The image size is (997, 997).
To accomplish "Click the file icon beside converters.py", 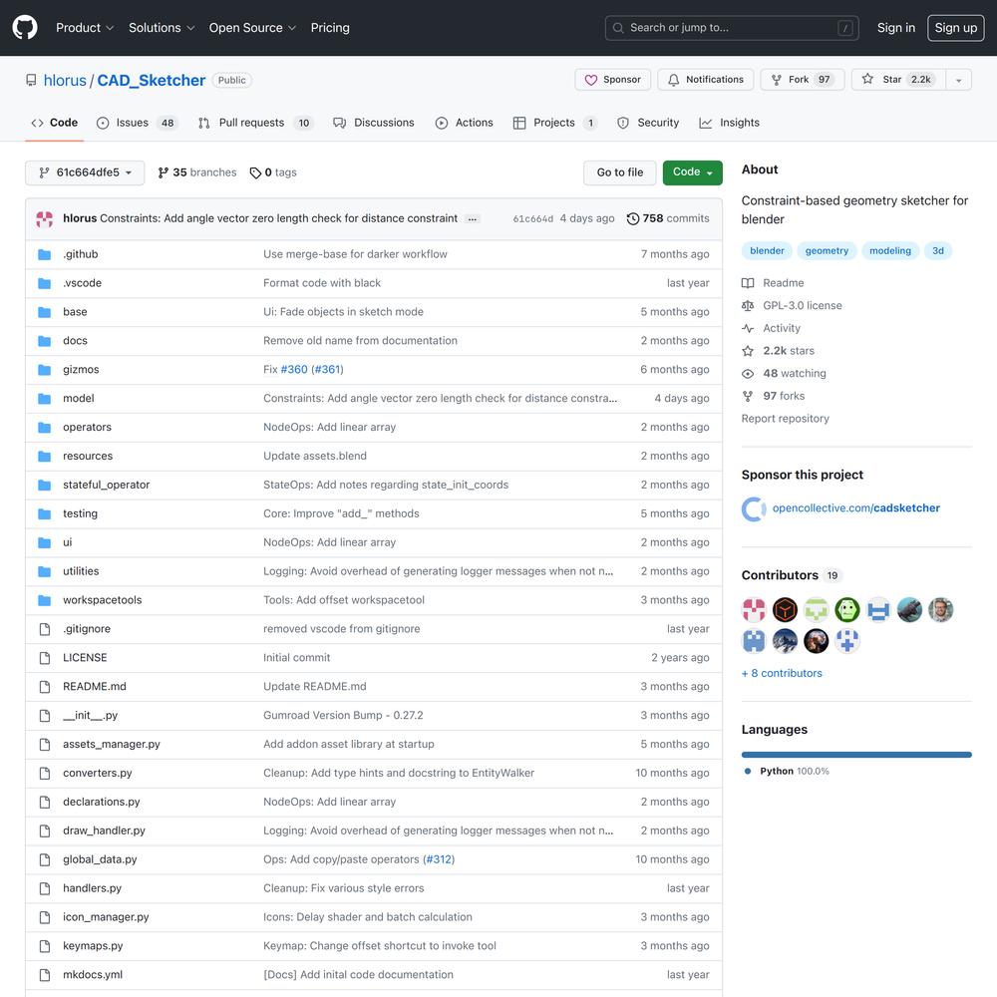I will point(45,774).
